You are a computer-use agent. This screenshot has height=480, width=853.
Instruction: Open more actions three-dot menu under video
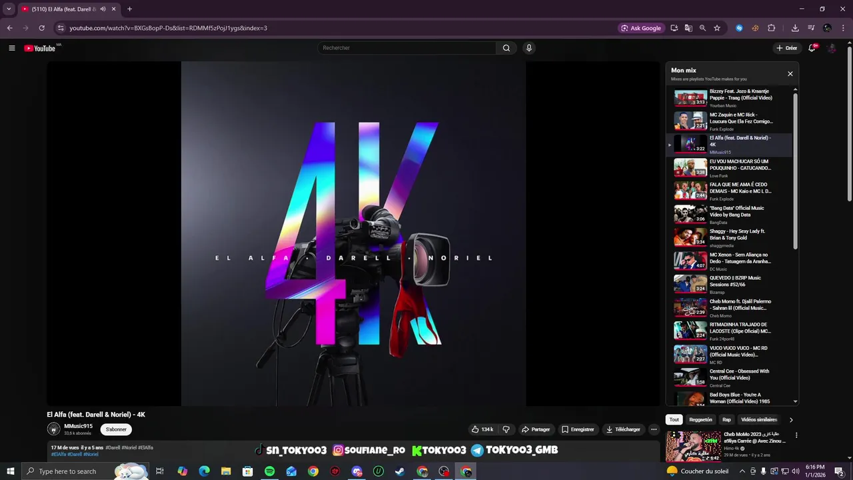(x=654, y=429)
